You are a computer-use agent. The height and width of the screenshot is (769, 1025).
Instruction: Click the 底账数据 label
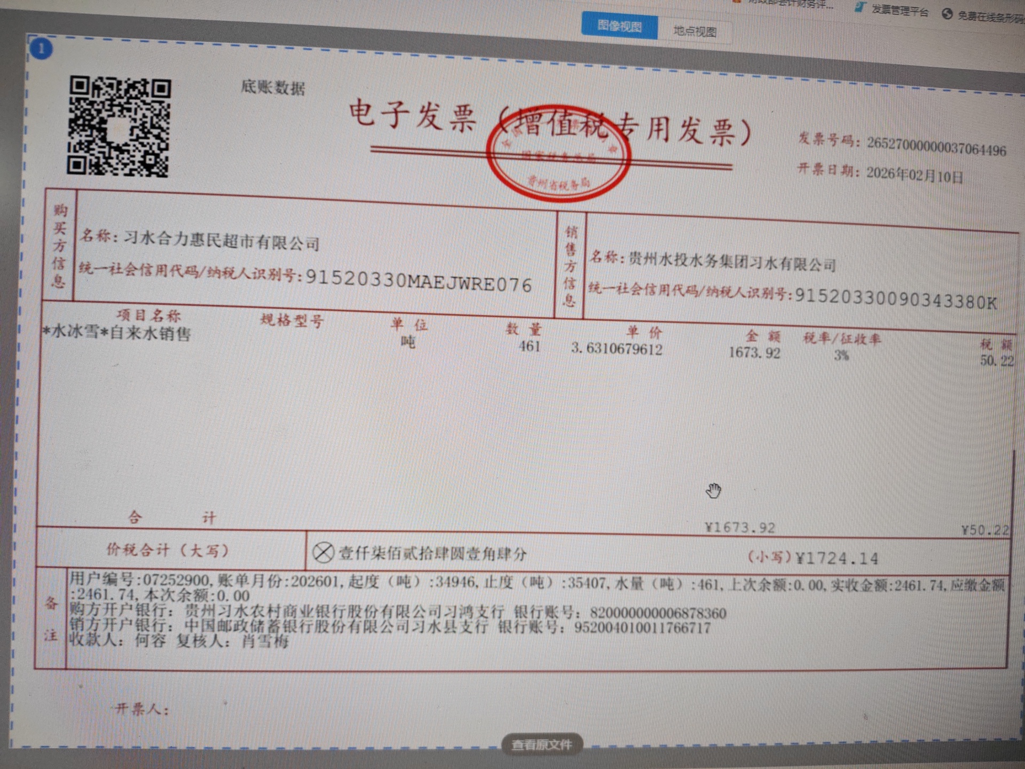click(x=273, y=87)
